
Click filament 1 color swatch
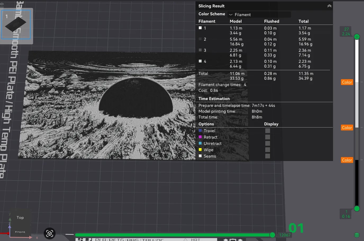tap(200, 28)
